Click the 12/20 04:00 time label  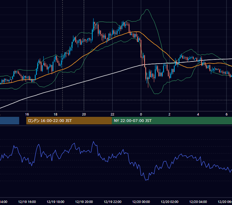point(198,202)
